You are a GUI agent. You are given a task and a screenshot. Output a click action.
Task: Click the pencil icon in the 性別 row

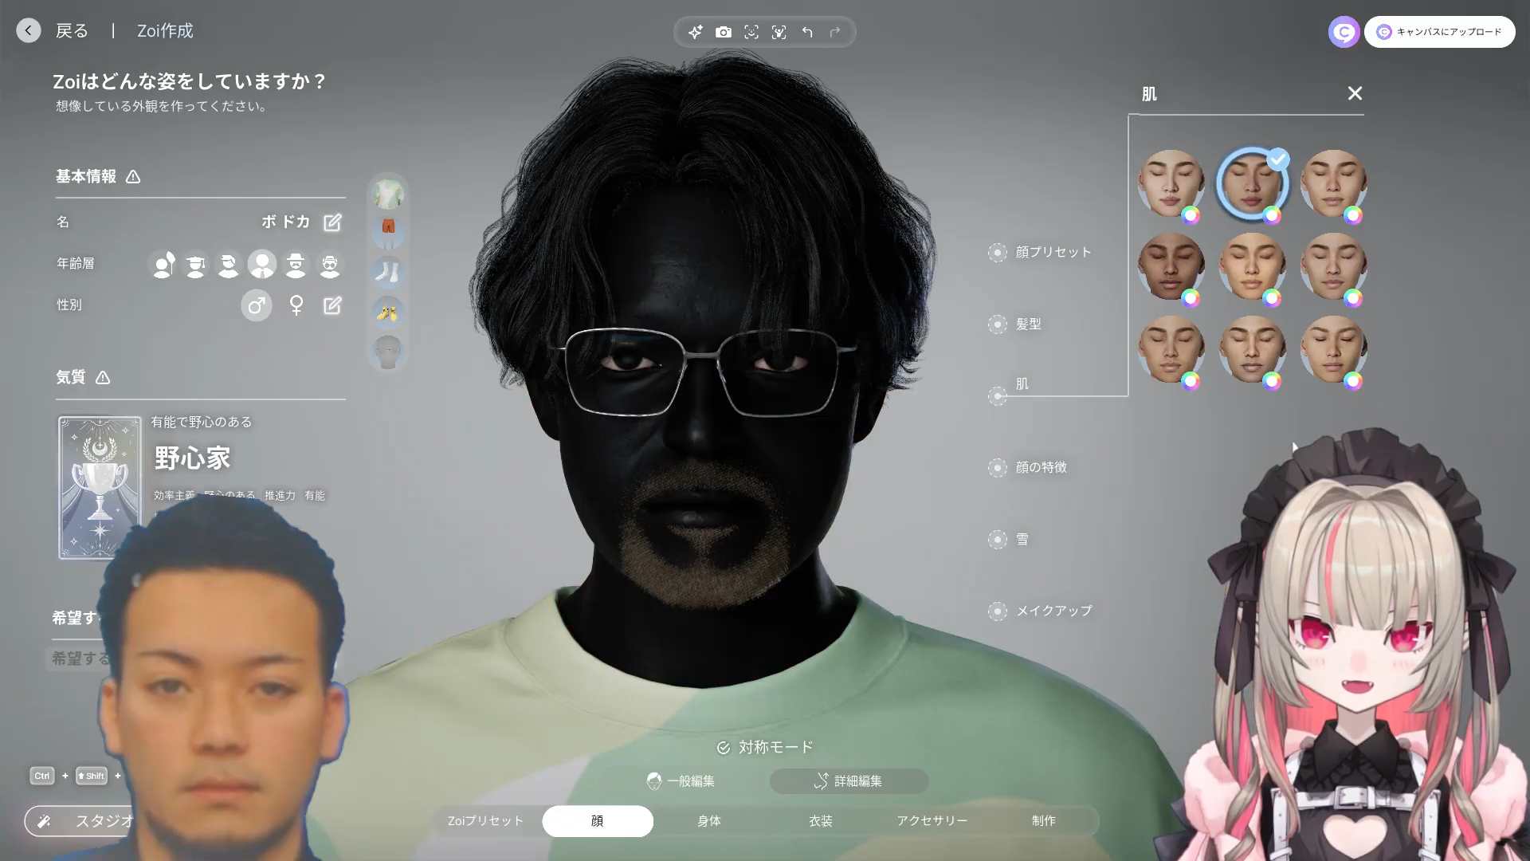point(332,305)
